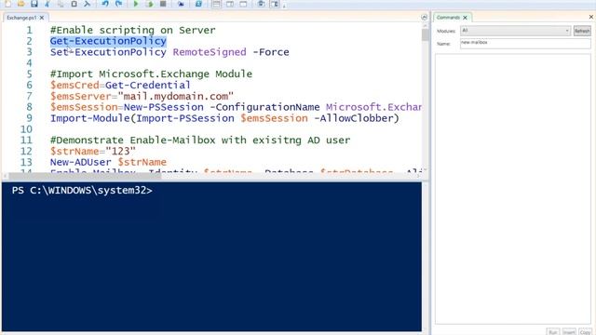Run the script with the green play icon
The width and height of the screenshot is (596, 335).
pyautogui.click(x=136, y=4)
